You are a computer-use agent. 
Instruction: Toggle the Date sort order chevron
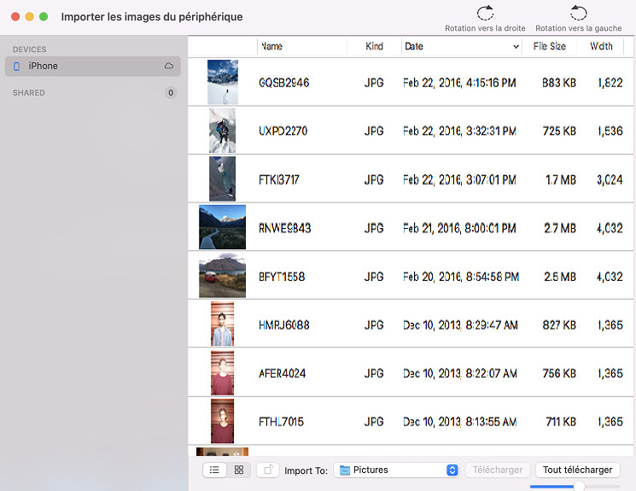[x=516, y=47]
